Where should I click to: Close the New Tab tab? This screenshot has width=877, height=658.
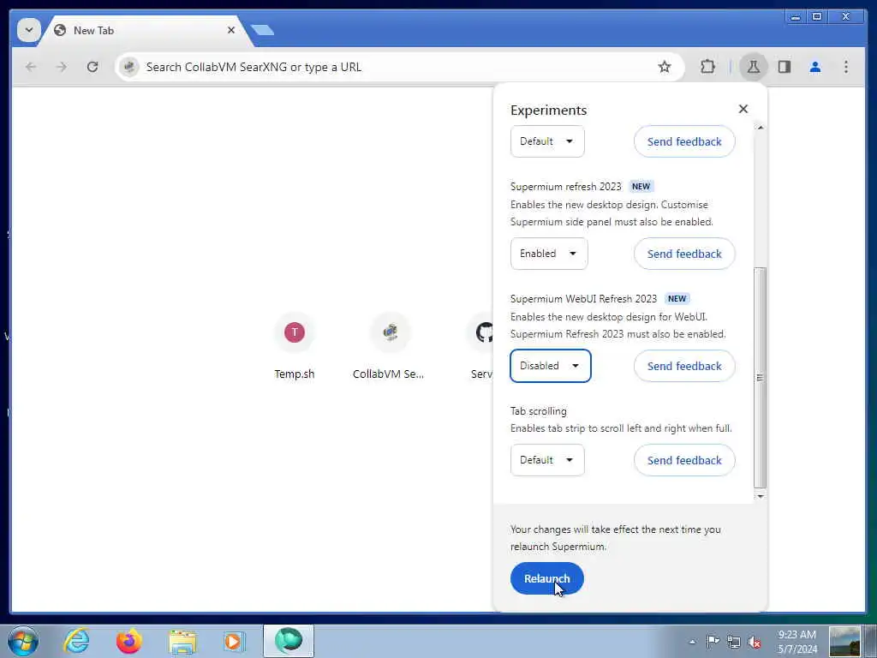point(231,30)
